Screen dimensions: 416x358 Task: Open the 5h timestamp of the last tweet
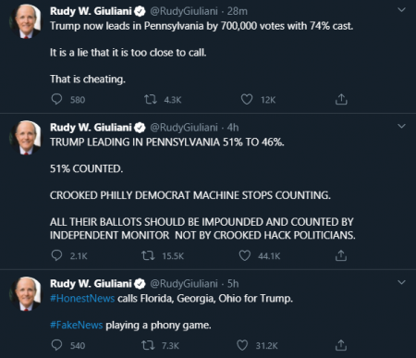(x=233, y=284)
